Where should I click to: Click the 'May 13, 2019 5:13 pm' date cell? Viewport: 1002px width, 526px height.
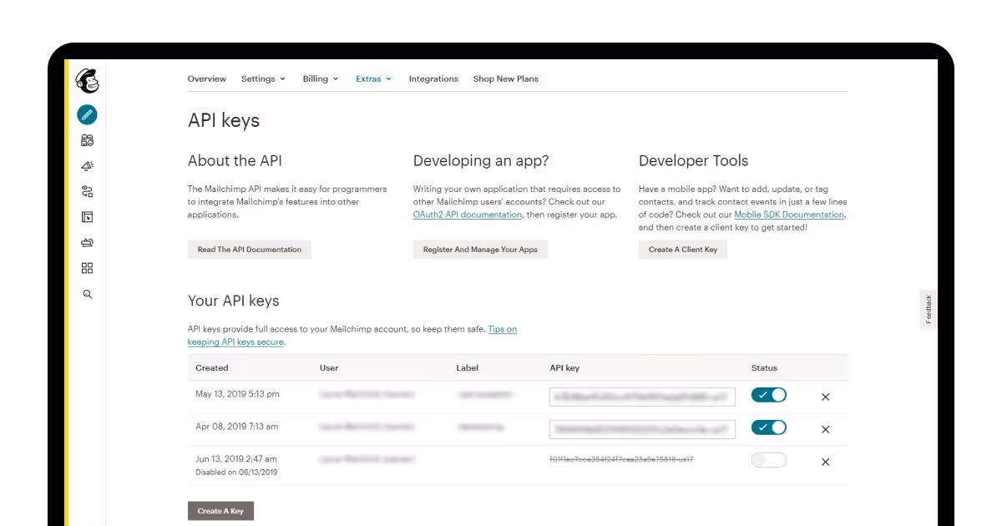pyautogui.click(x=237, y=394)
